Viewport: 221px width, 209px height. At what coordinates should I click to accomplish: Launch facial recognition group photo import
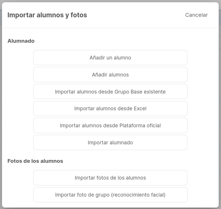[110, 195]
